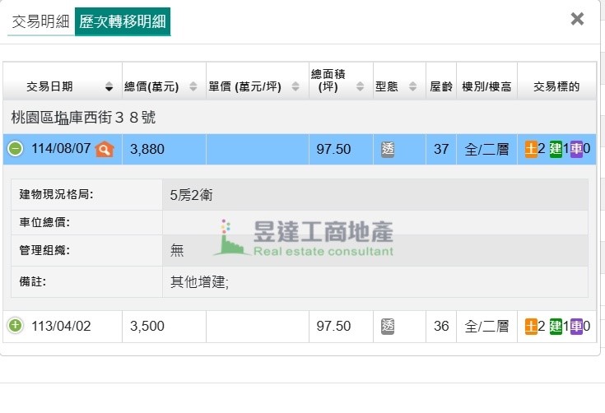Image resolution: width=605 pixels, height=413 pixels.
Task: Click purple 車 parking icon in 114/08/07 row
Action: pos(576,149)
